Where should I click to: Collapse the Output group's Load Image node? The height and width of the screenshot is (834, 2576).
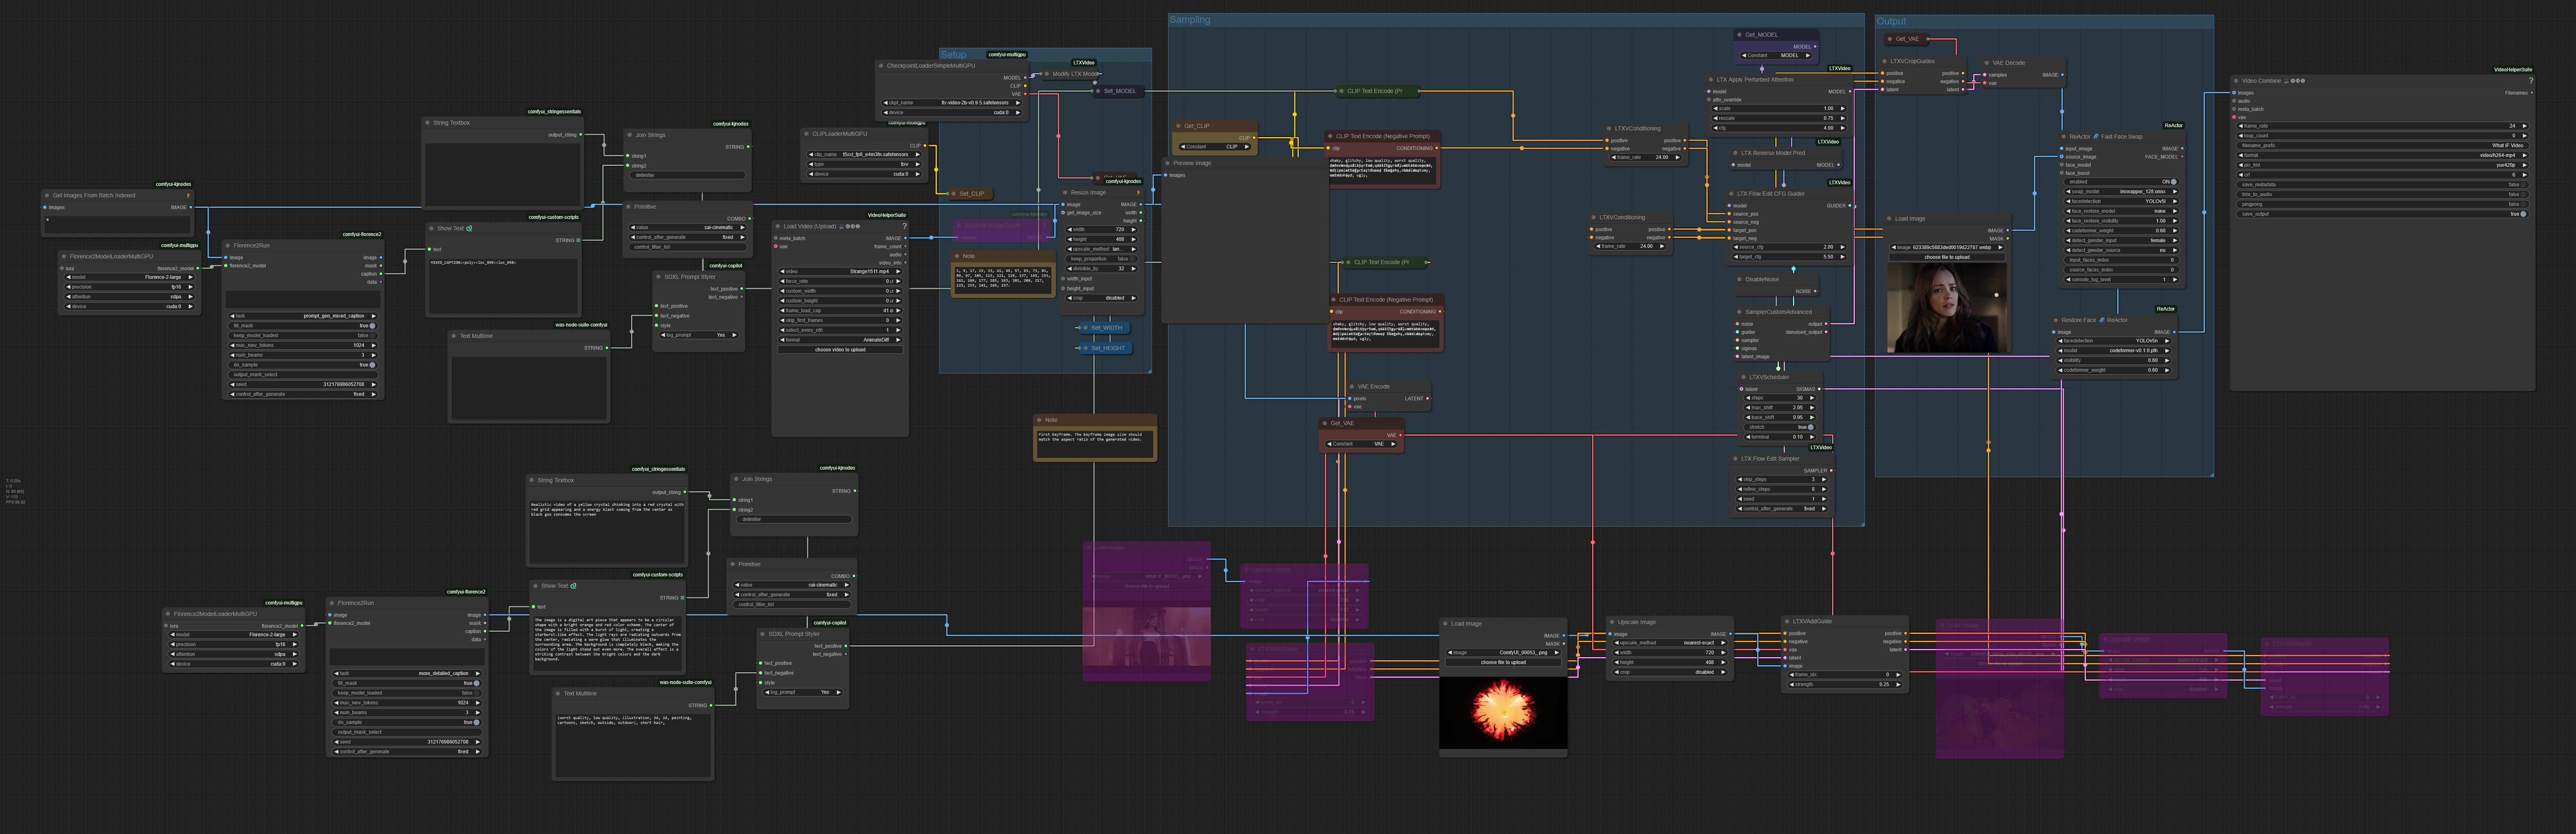click(1890, 218)
